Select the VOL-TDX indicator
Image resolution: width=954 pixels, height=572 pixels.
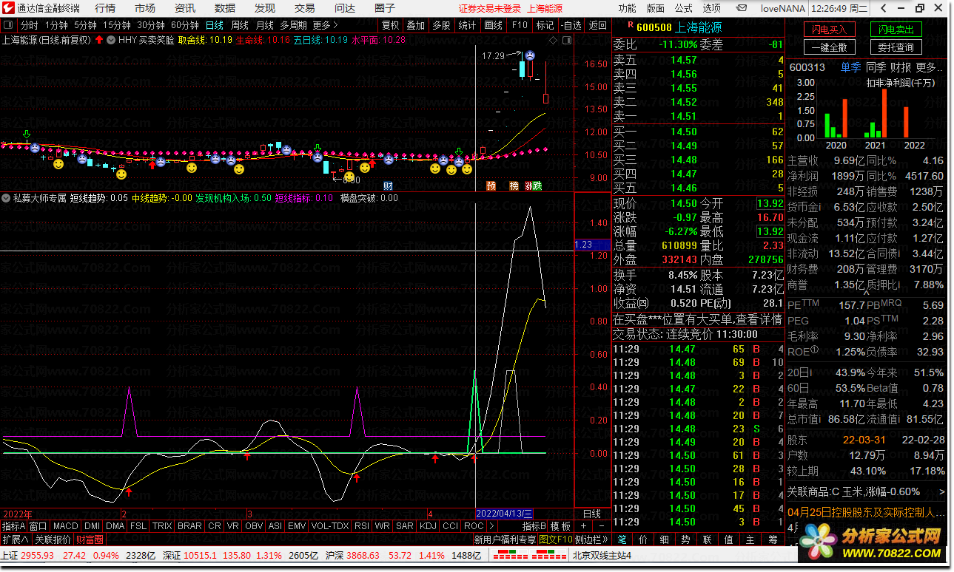329,526
